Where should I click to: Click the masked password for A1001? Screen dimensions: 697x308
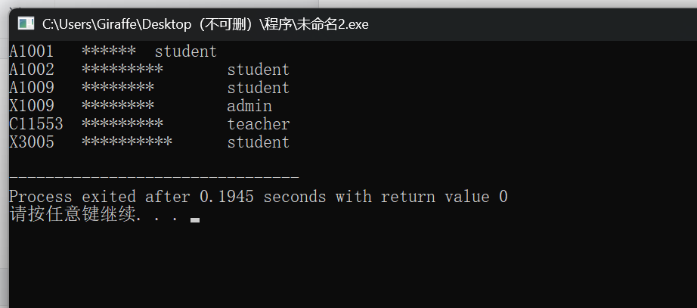point(109,51)
